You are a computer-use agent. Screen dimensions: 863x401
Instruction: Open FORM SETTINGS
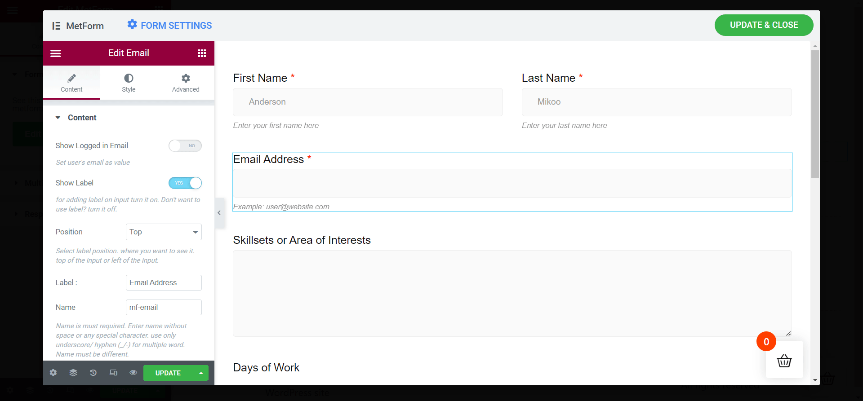pyautogui.click(x=169, y=25)
